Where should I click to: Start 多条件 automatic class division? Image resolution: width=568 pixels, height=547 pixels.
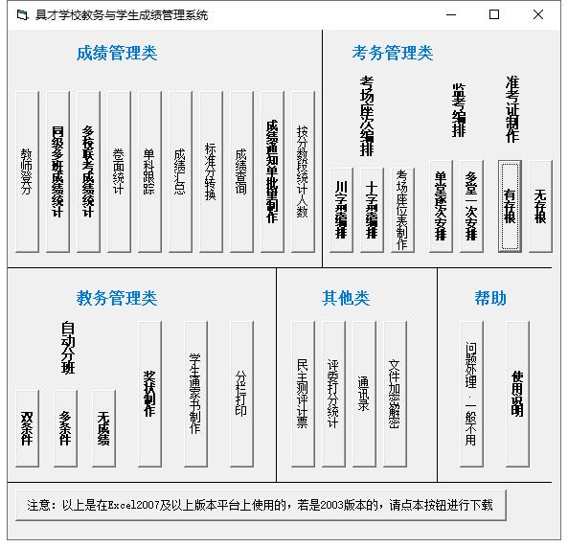[x=65, y=428]
